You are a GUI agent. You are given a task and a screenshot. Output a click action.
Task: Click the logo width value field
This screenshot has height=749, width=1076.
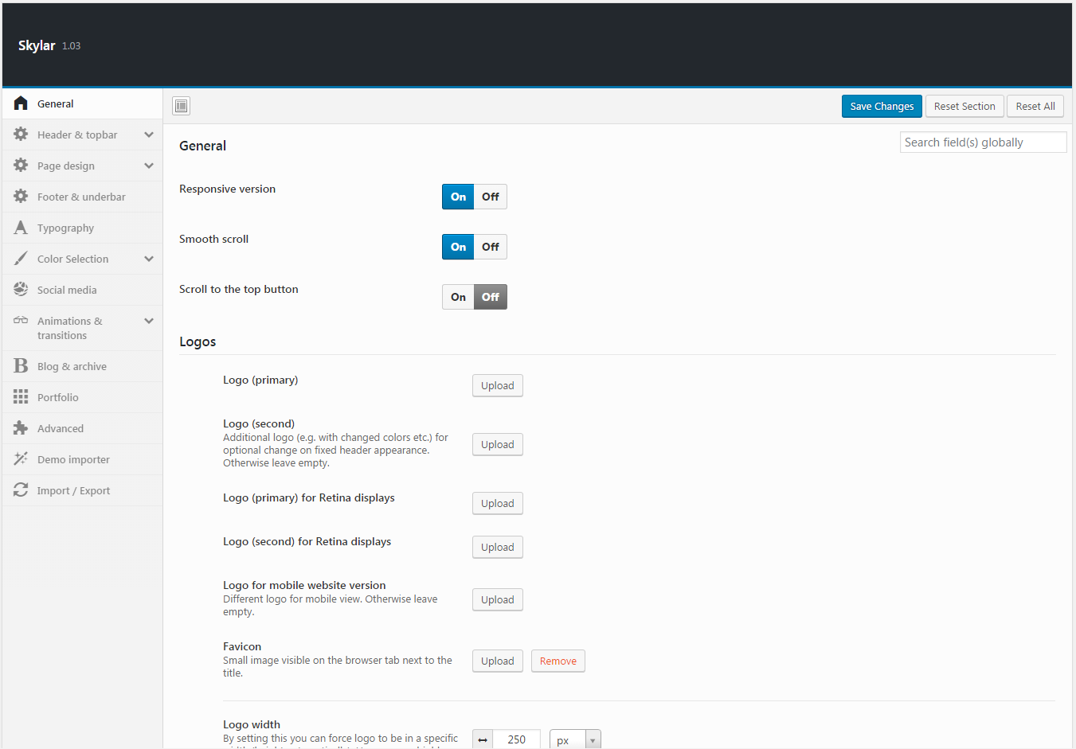tap(517, 740)
